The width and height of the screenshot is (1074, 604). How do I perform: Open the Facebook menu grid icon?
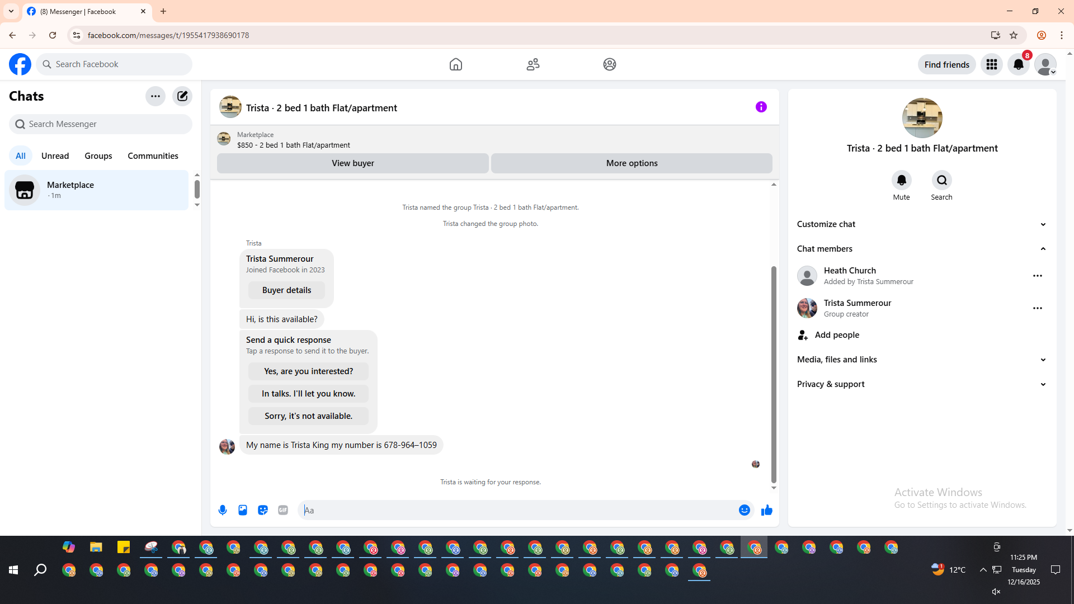point(992,64)
